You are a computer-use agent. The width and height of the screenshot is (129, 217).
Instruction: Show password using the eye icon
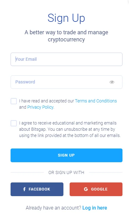(112, 82)
